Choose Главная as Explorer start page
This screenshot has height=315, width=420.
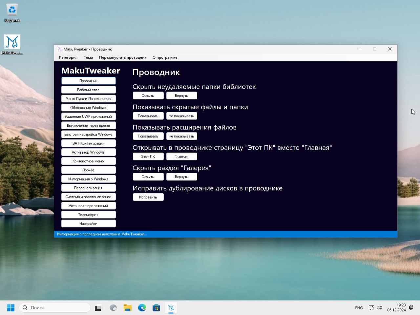point(181,157)
